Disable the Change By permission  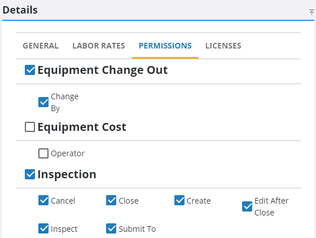[43, 102]
